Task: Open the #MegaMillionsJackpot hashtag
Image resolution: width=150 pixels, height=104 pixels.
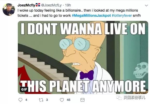Action: [x=91, y=15]
